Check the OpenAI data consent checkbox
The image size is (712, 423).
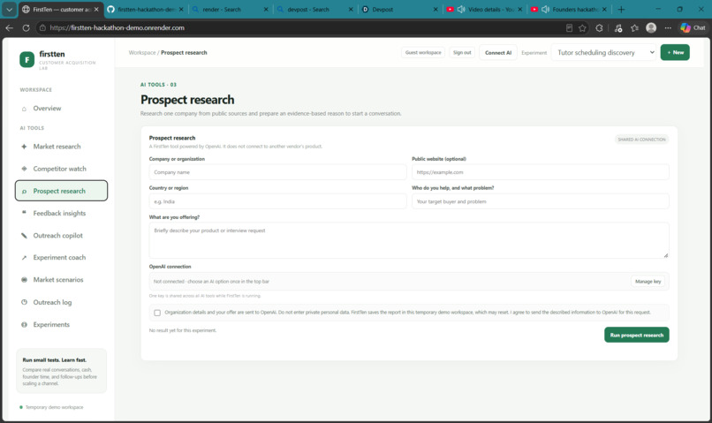[x=157, y=313]
